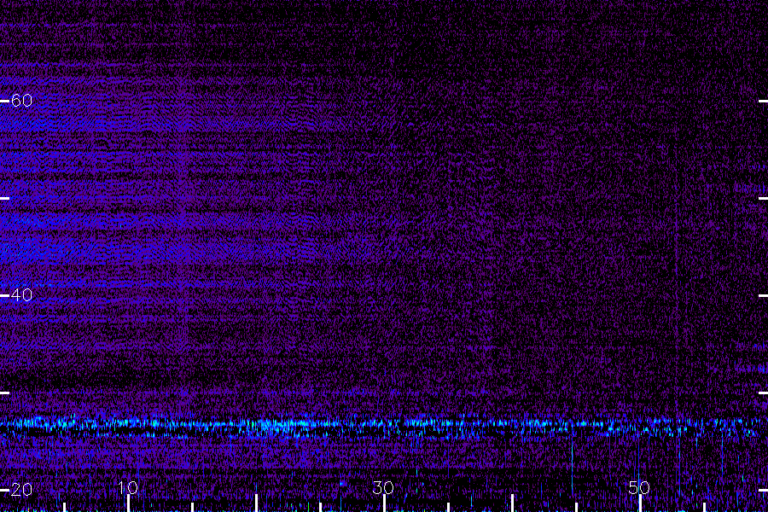Click the 40 label on the vertical axis
The image size is (768, 512).
[21, 295]
